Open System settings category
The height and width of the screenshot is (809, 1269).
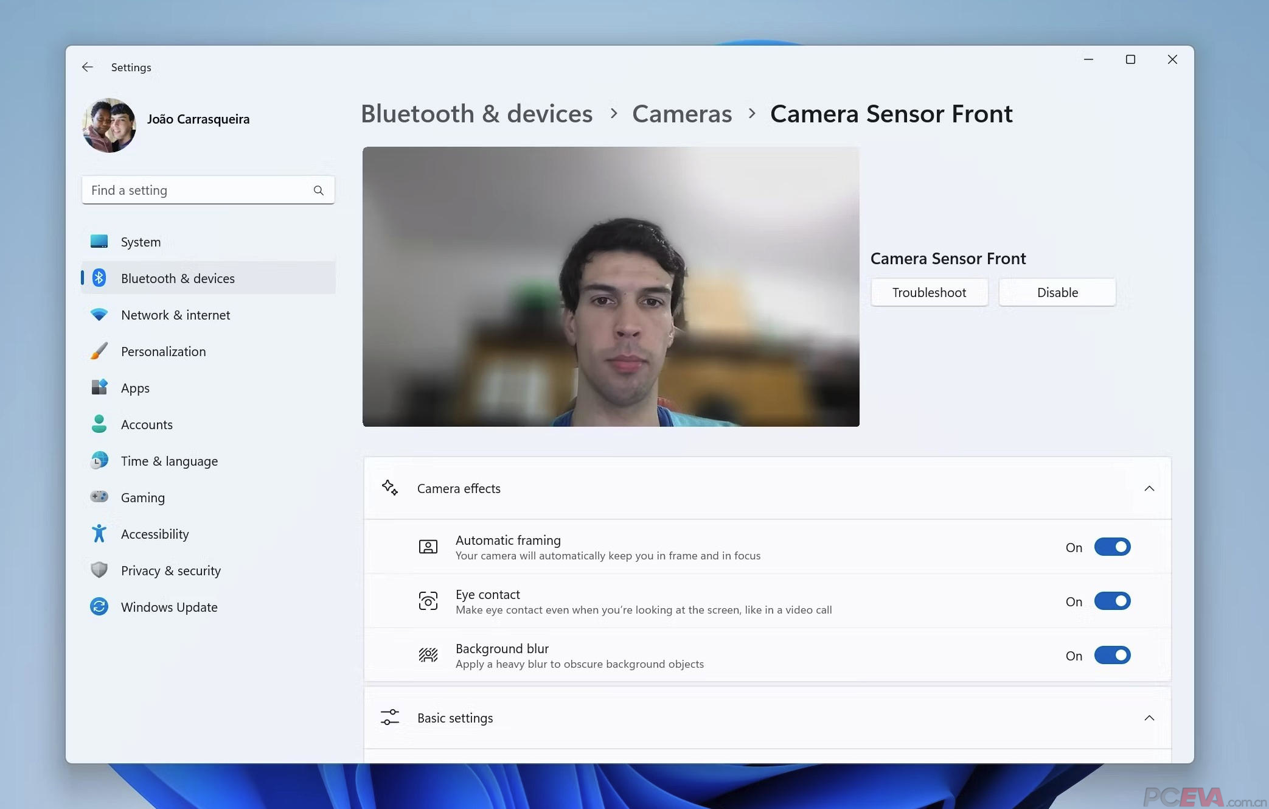pyautogui.click(x=208, y=242)
